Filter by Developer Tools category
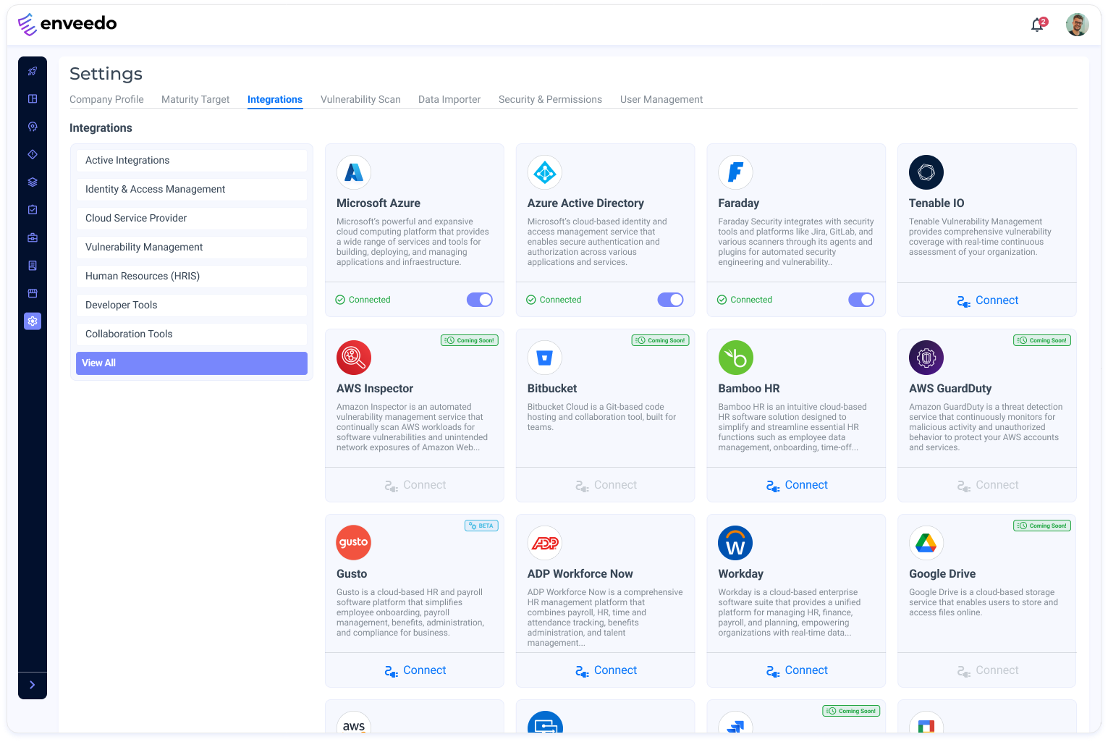 [x=192, y=305]
